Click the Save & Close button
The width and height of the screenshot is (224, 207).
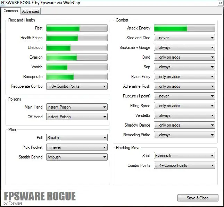pyautogui.click(x=198, y=198)
